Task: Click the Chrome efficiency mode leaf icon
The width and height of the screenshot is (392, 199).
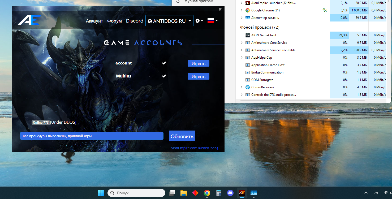Action: 325,10
